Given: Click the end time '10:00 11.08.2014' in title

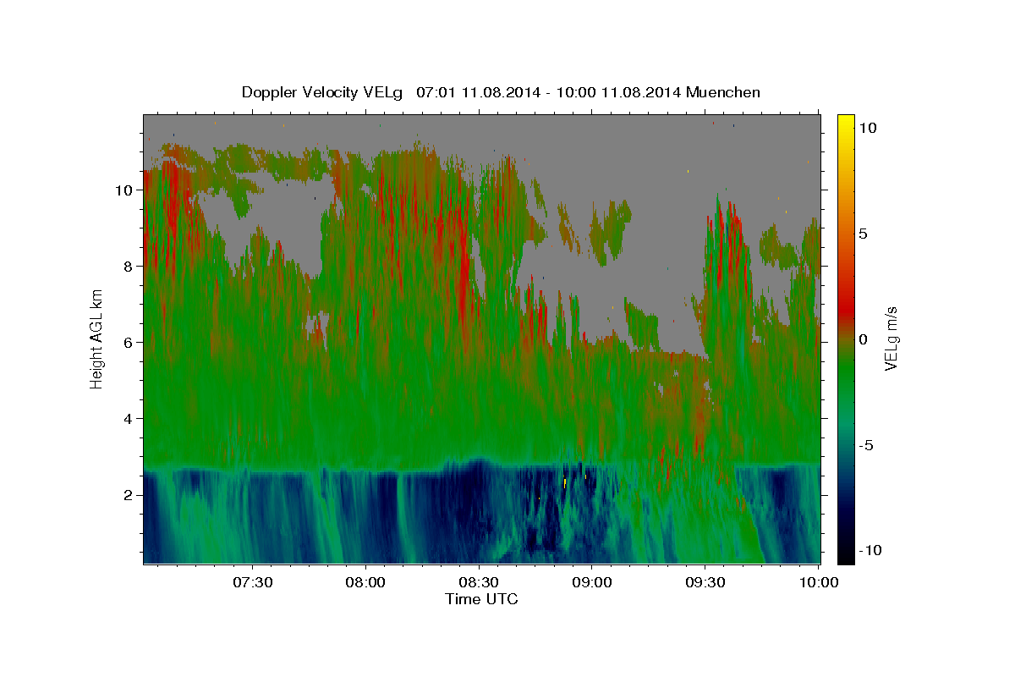Looking at the screenshot, I should (620, 92).
